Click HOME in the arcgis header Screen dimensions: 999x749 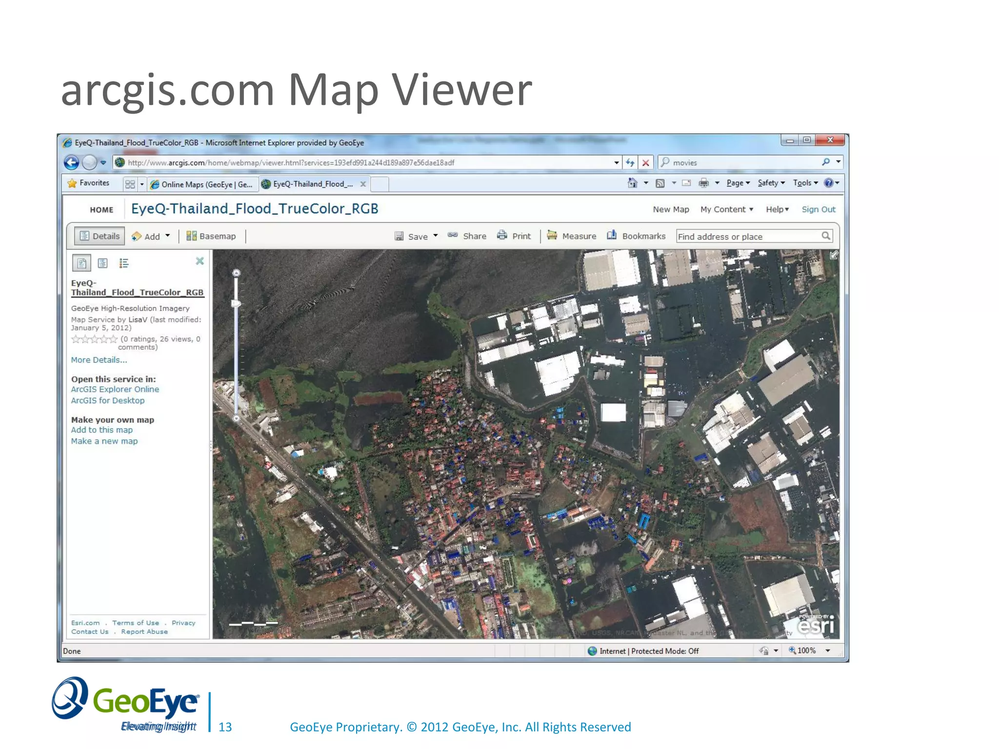point(101,210)
